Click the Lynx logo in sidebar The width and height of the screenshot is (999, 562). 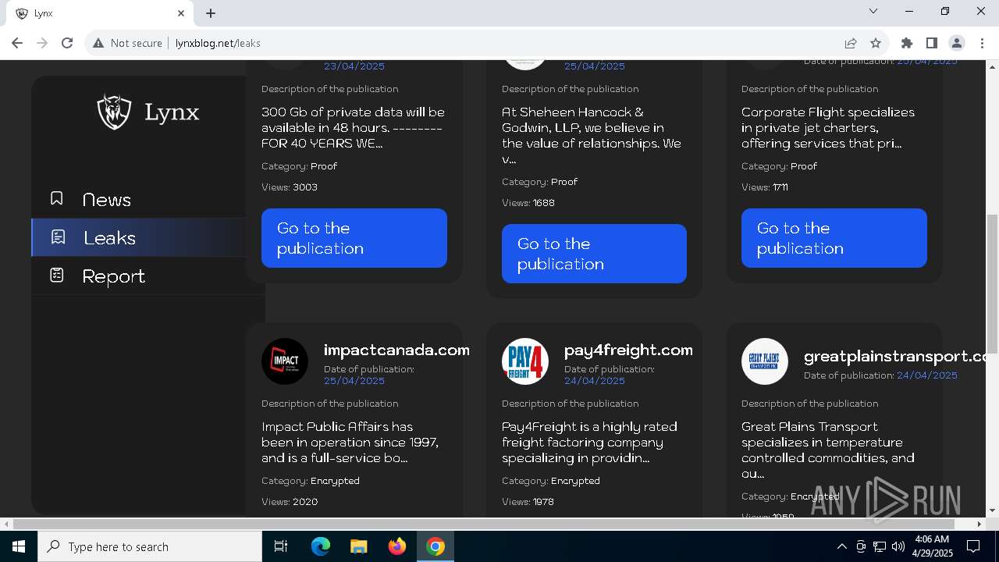[148, 112]
